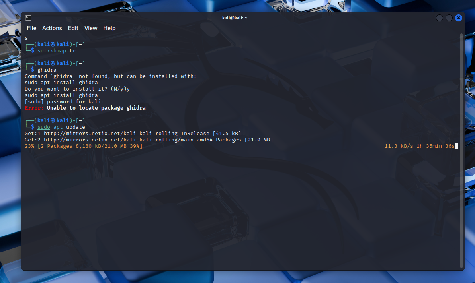
Task: Open the Edit menu
Action: click(73, 28)
